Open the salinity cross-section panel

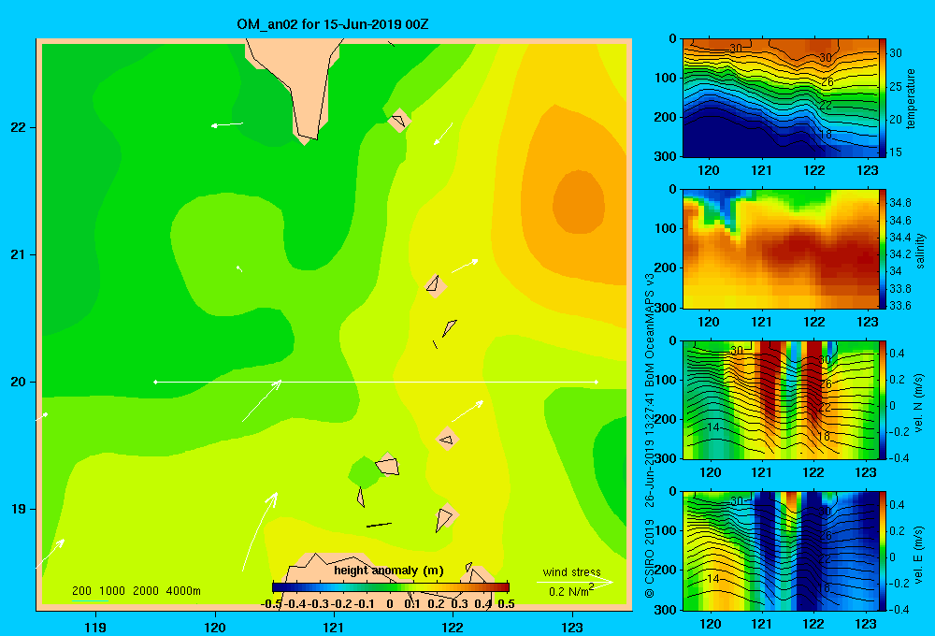pos(781,249)
